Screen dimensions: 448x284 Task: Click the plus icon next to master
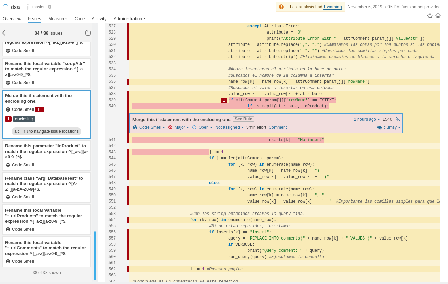50,7
